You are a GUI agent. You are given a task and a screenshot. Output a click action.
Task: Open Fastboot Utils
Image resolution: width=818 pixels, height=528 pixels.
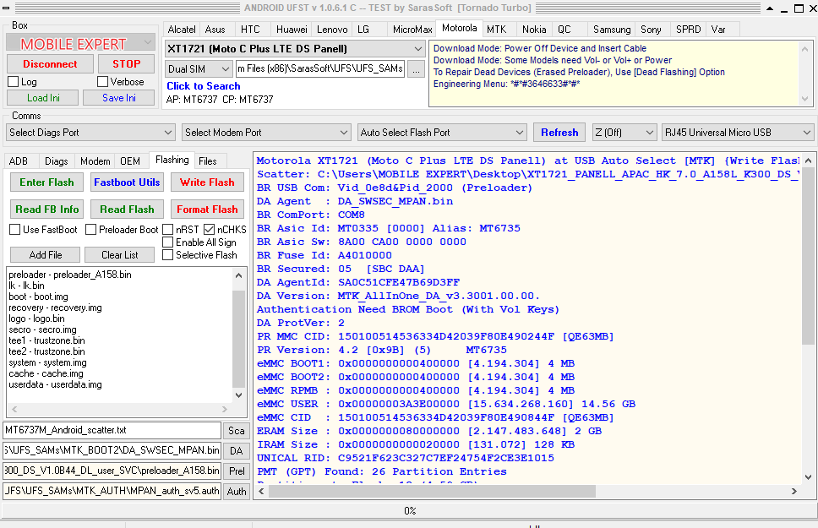coord(127,182)
